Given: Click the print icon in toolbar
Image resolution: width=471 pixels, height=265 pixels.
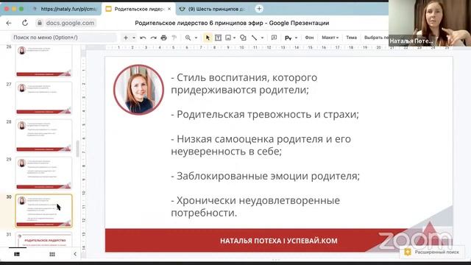Looking at the screenshot, I should [163, 38].
